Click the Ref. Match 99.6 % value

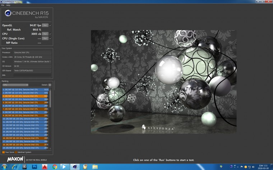point(37,30)
